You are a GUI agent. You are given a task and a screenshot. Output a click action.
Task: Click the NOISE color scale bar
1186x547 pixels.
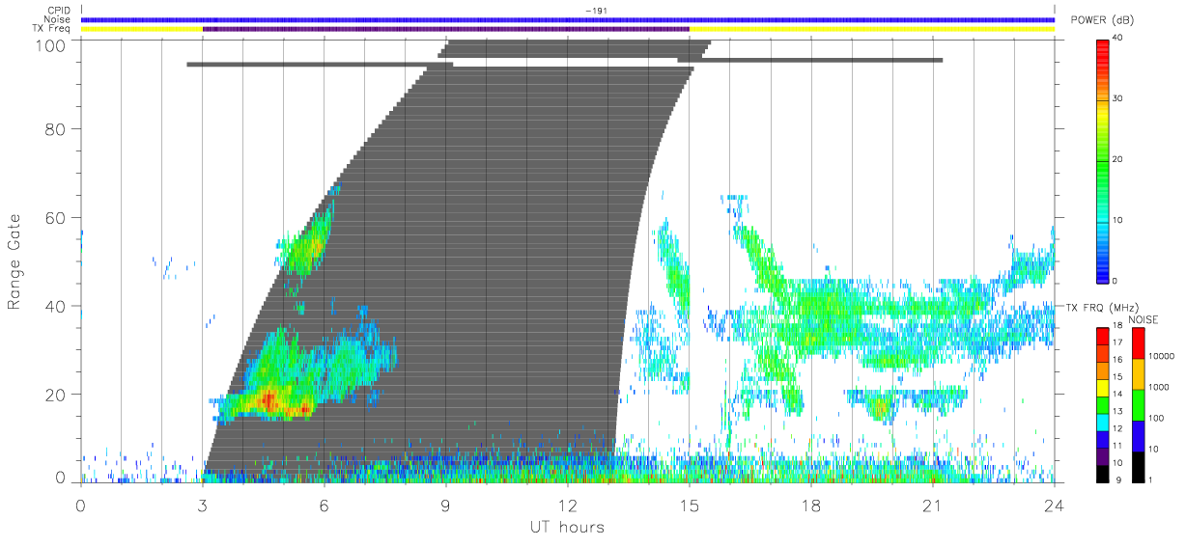point(1138,403)
